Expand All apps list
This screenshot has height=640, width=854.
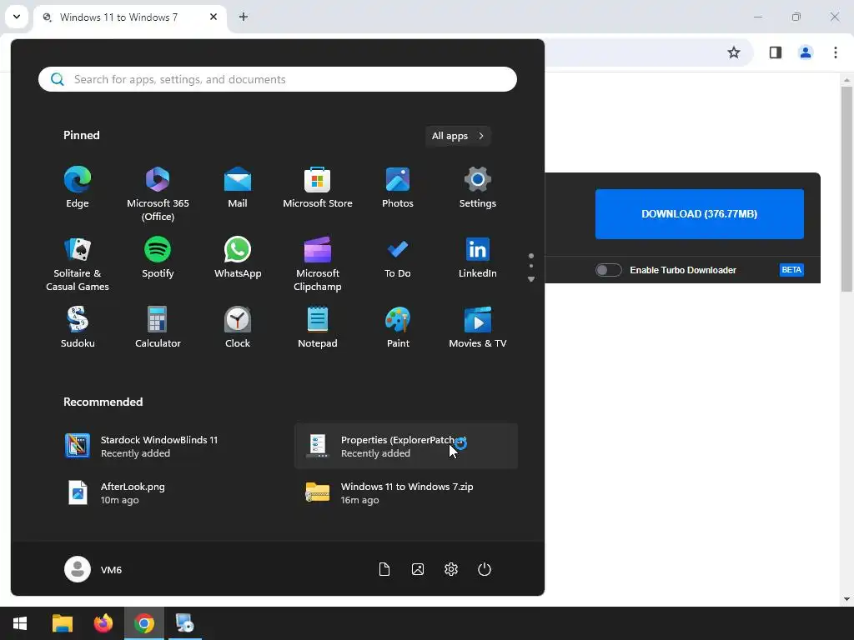[458, 136]
